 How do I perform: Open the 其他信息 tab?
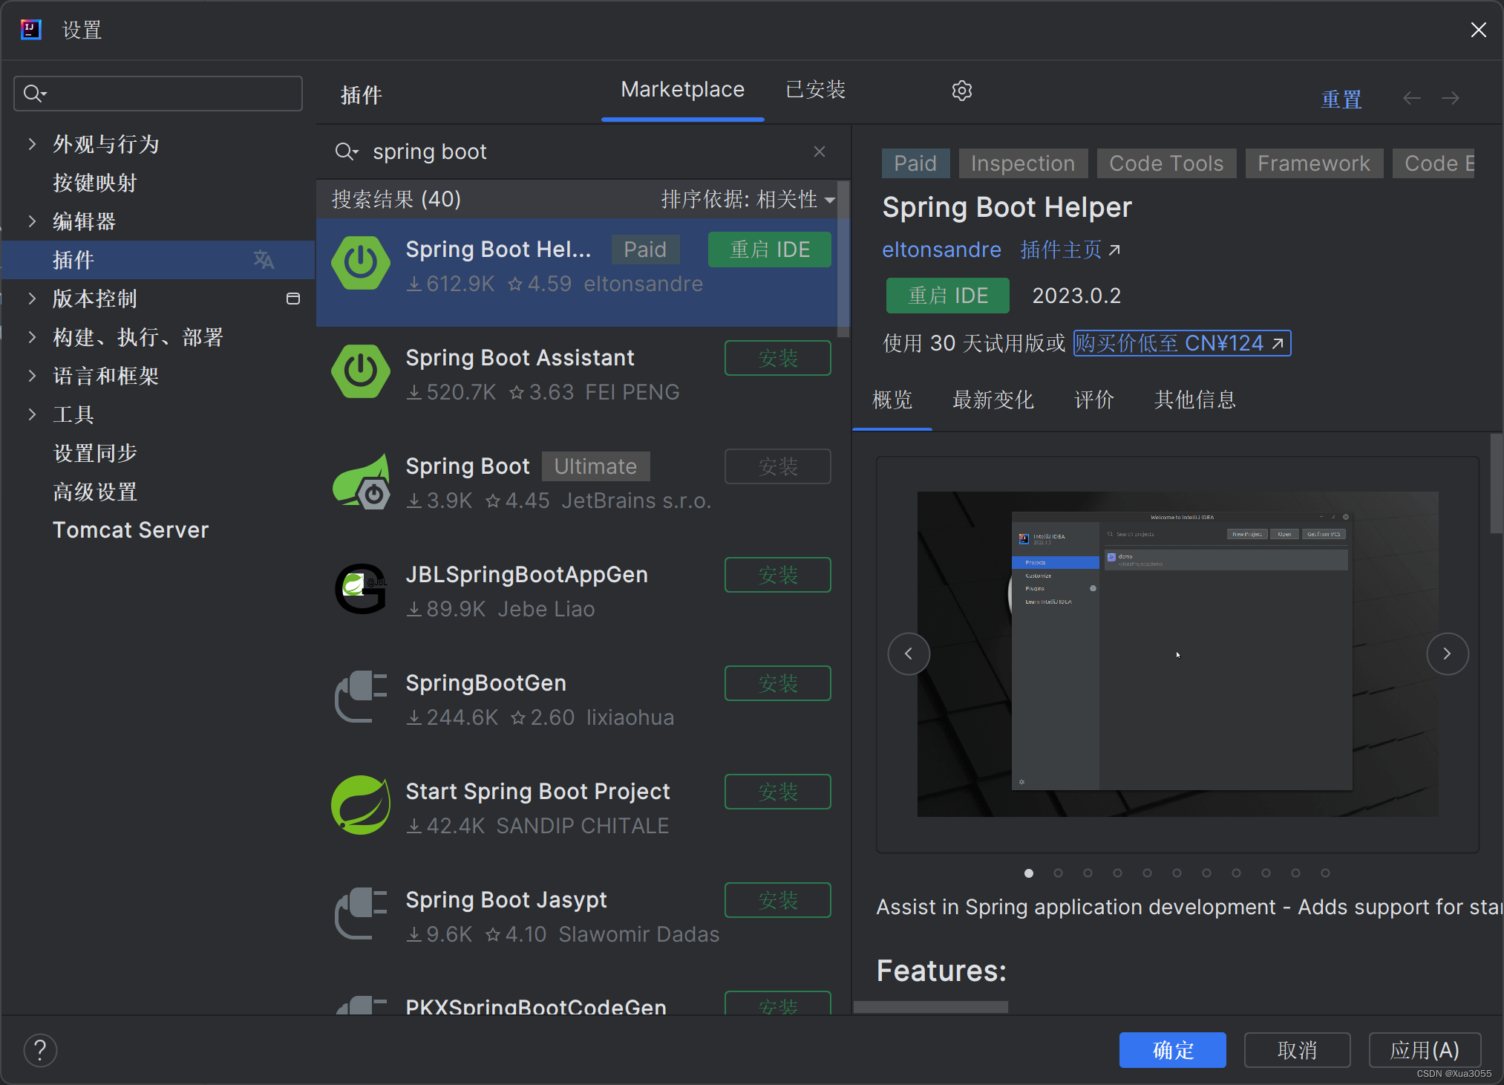point(1194,400)
